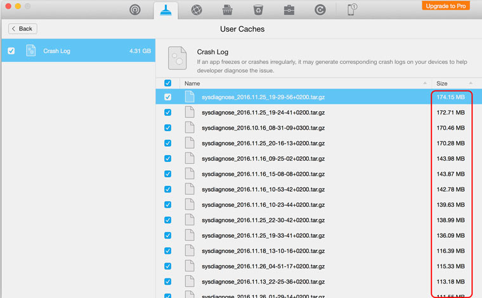Click file icon of sysdiagnose_2016.11.25_20-16-13 row
Screen dimensions: 482x298
coord(190,143)
